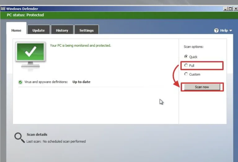Viewport: 238px width, 162px height.
Task: Click the 'PC status: Protected' banner text
Action: point(25,15)
